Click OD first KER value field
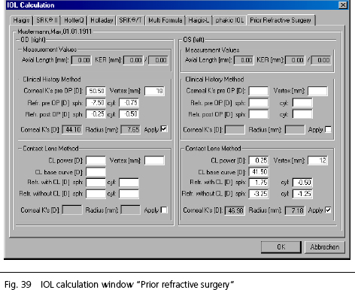The width and height of the screenshot is (355, 290). (x=133, y=60)
